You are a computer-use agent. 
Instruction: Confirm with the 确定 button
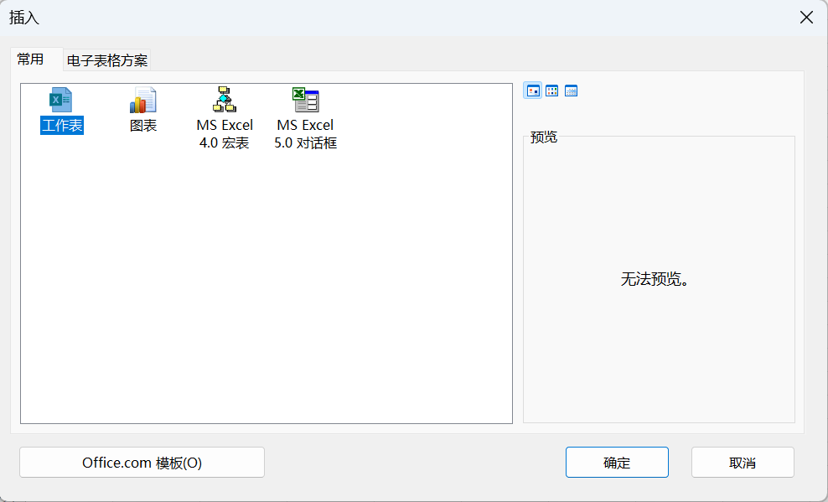pyautogui.click(x=617, y=463)
